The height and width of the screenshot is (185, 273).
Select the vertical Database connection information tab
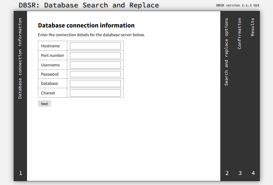click(20, 58)
